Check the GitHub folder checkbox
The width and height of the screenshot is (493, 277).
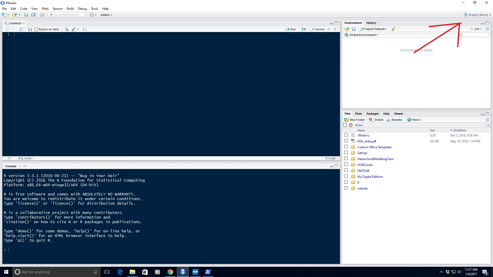pos(346,153)
